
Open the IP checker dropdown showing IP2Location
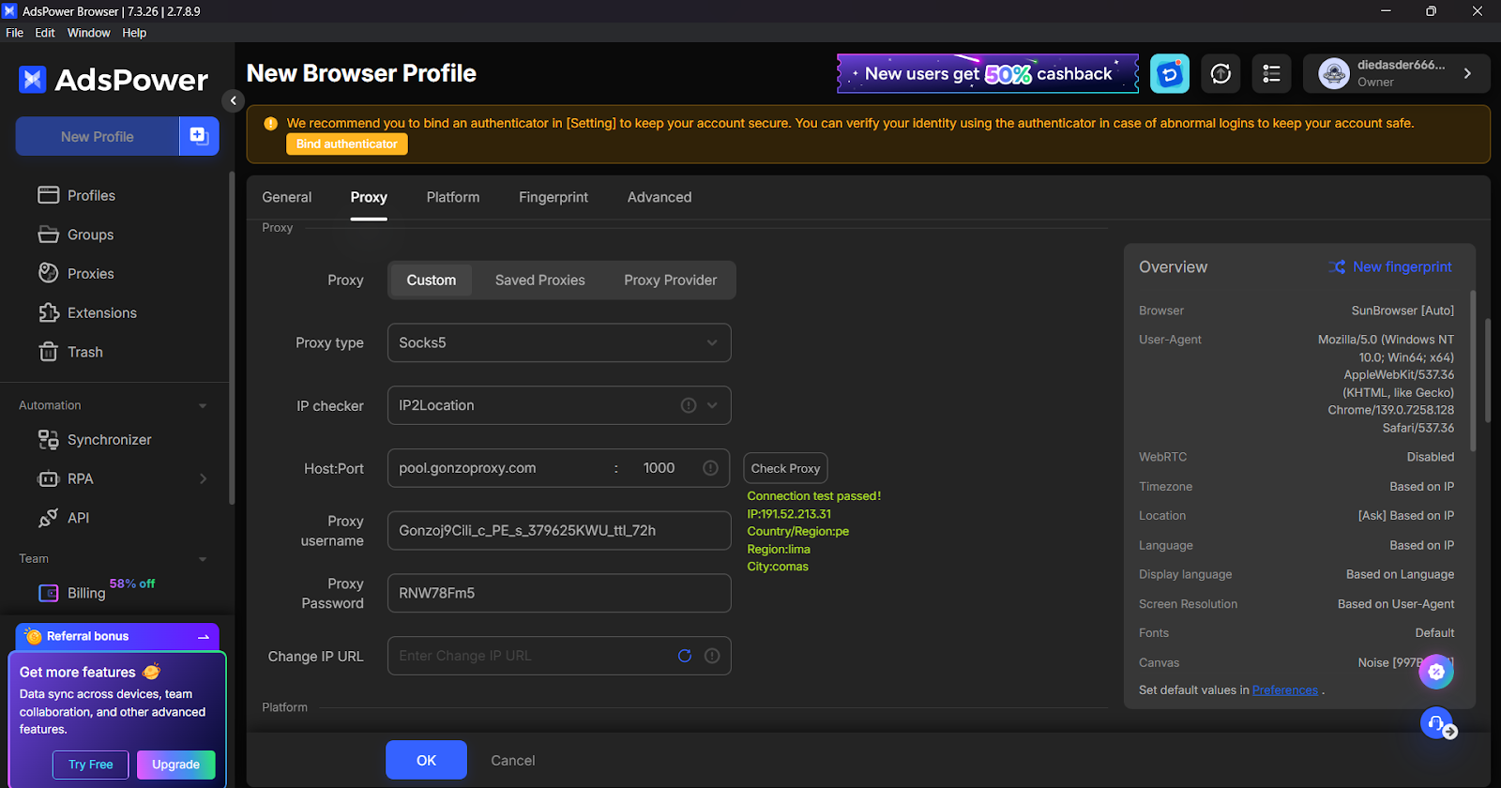[559, 405]
